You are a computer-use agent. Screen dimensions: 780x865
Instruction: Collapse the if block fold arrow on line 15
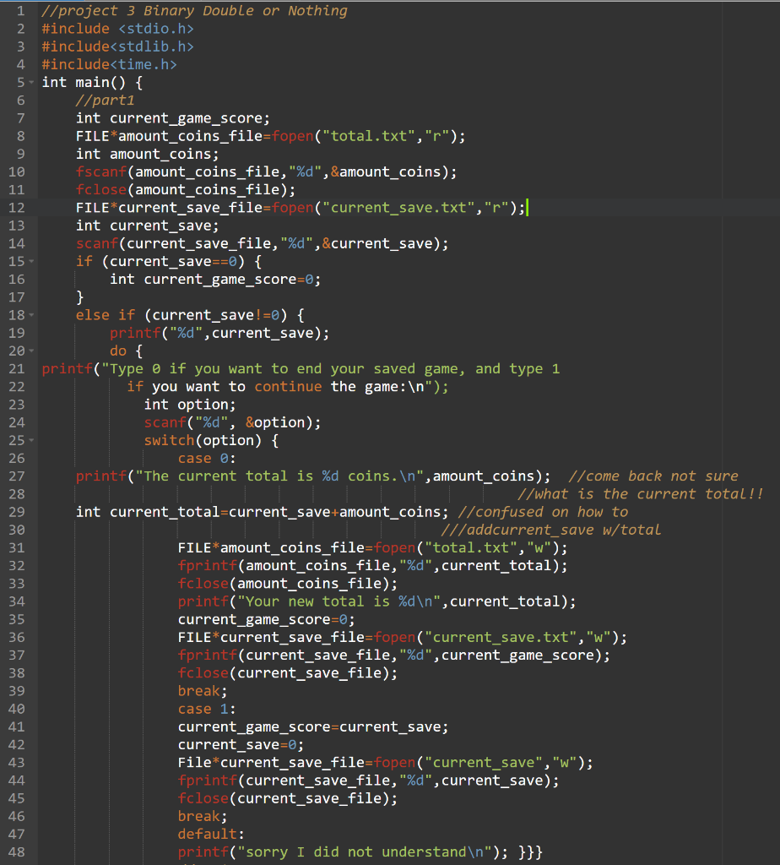tap(31, 261)
